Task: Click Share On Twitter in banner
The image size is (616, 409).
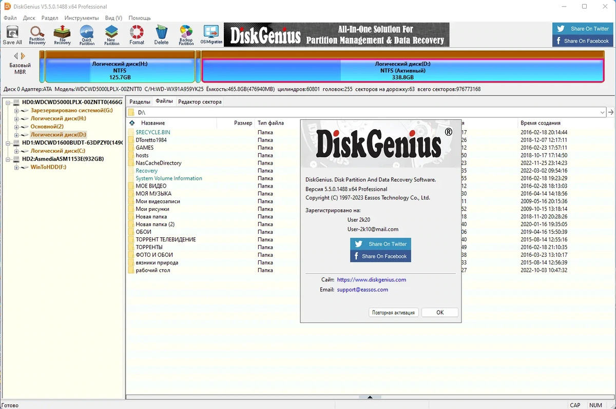Action: [x=583, y=29]
